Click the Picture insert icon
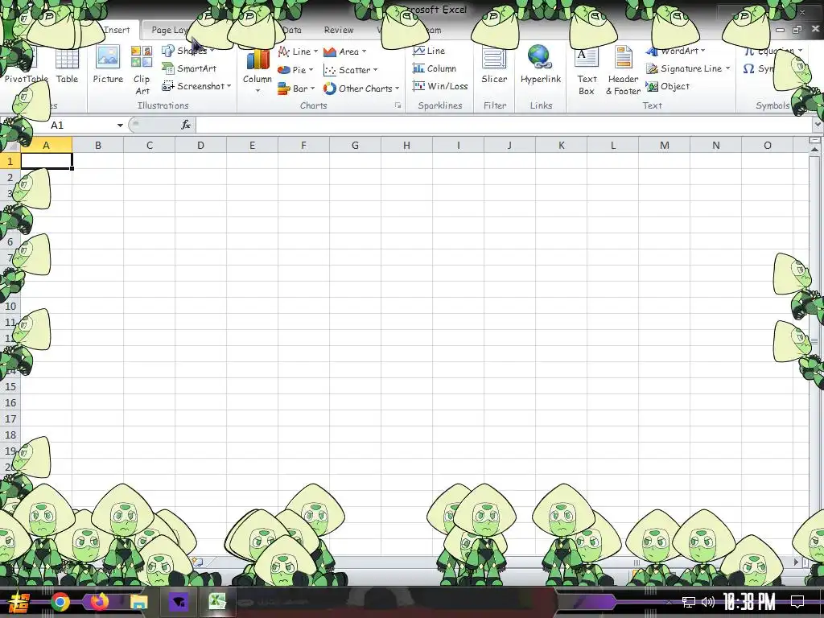The width and height of the screenshot is (824, 618). [x=108, y=66]
